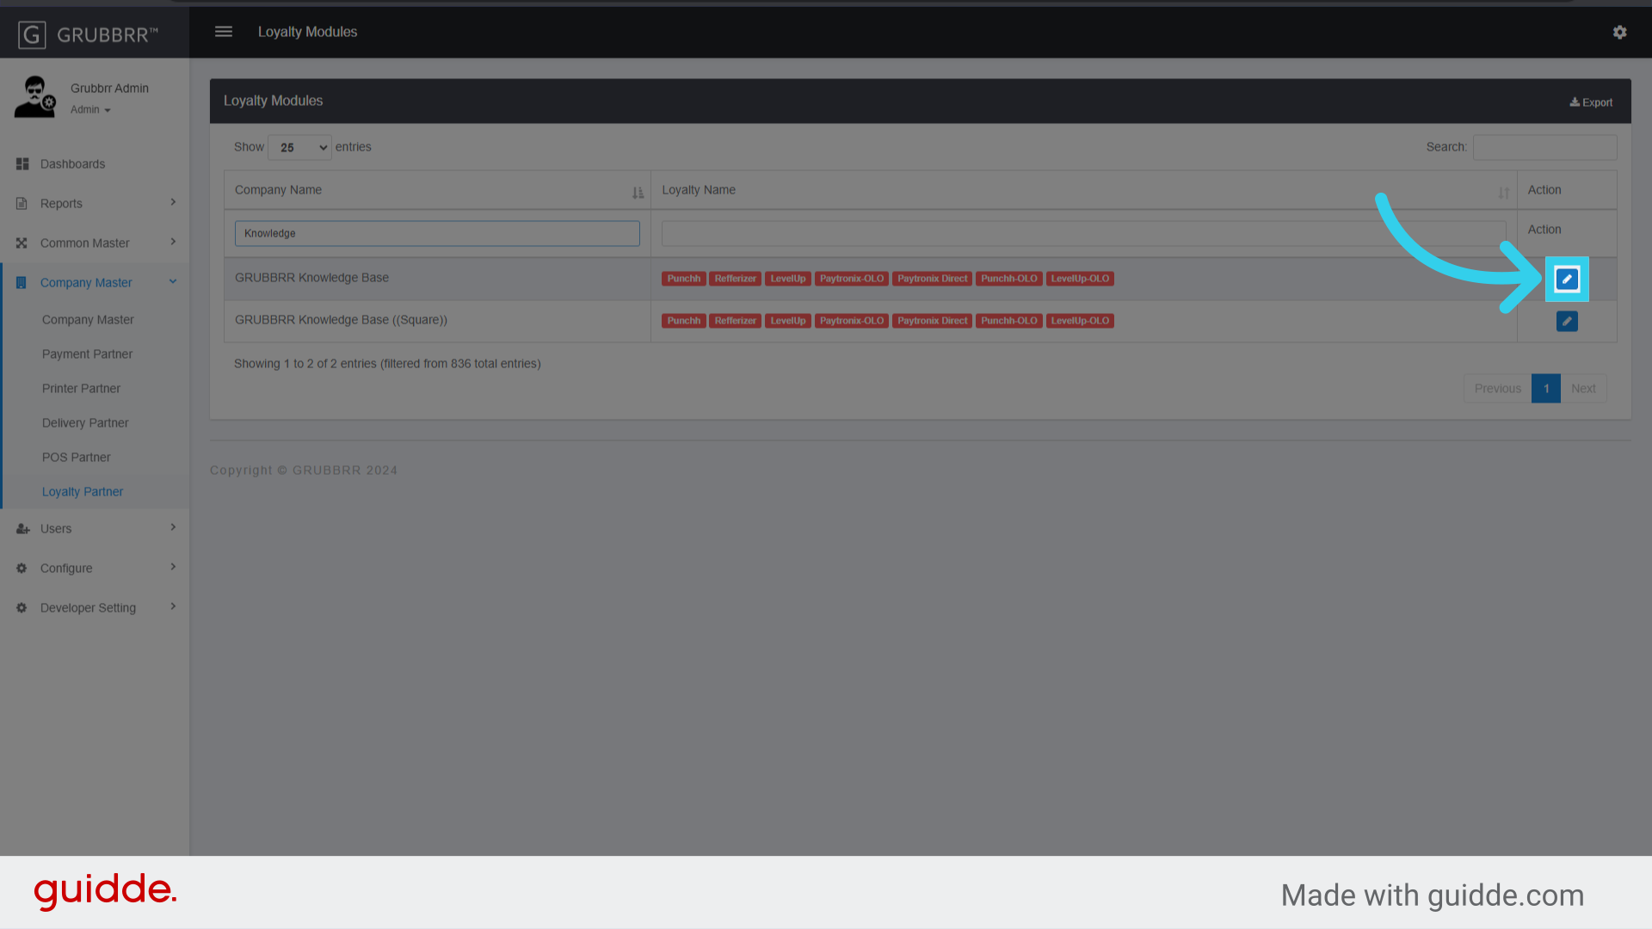Screen dimensions: 1652x929
Task: Select Loyalty Partner in sidebar
Action: (83, 492)
